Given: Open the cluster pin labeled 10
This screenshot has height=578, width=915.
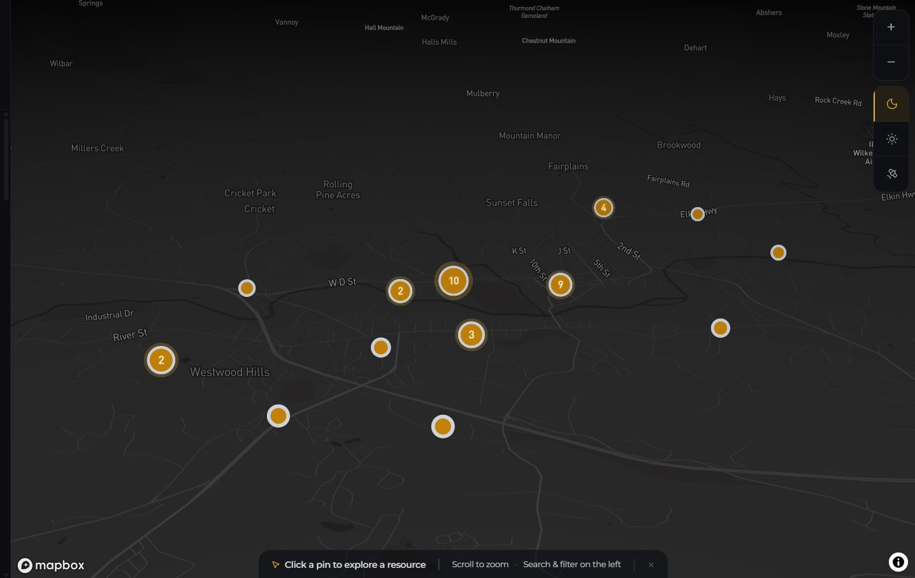Looking at the screenshot, I should [454, 281].
